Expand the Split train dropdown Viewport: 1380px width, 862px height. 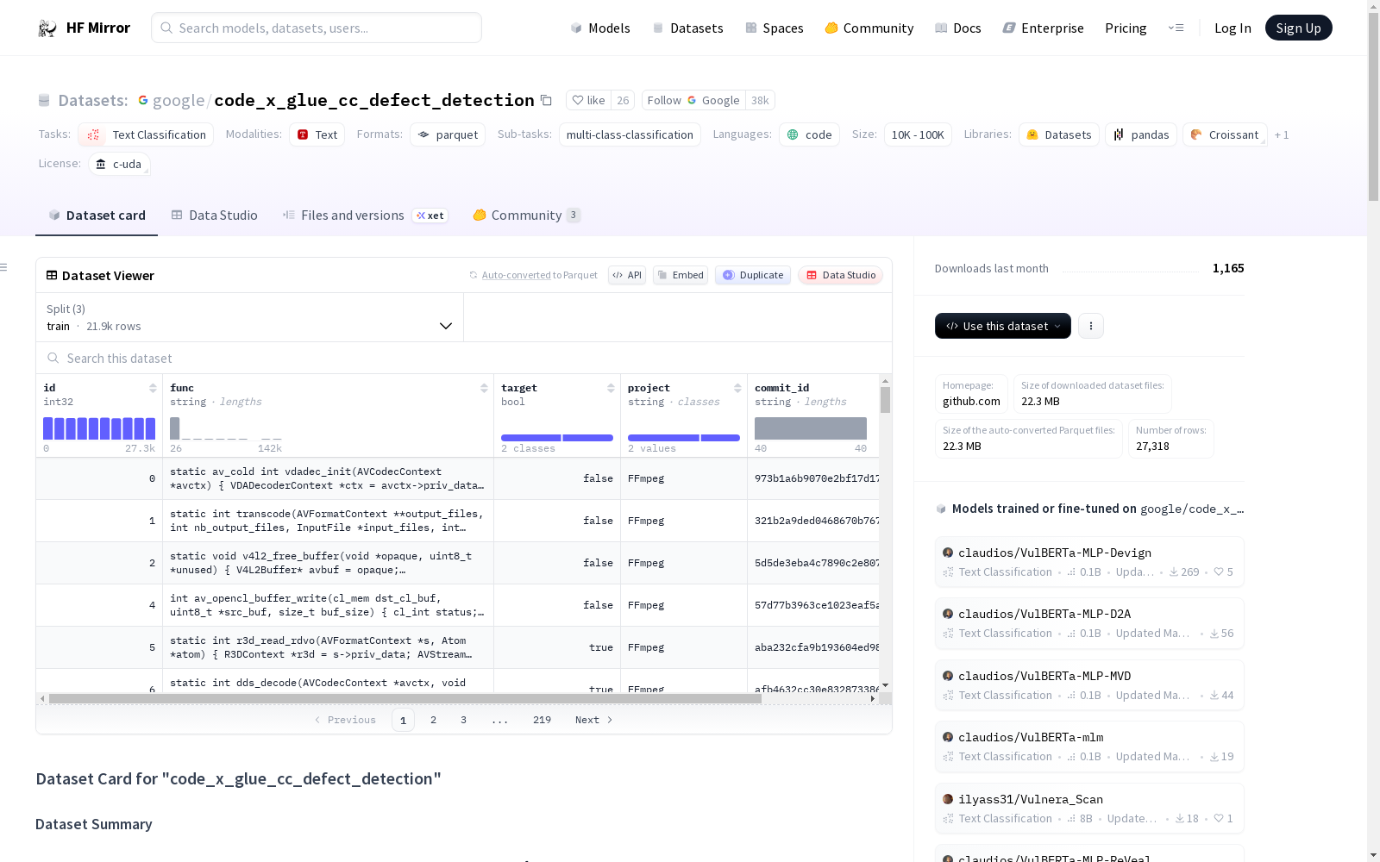249,317
